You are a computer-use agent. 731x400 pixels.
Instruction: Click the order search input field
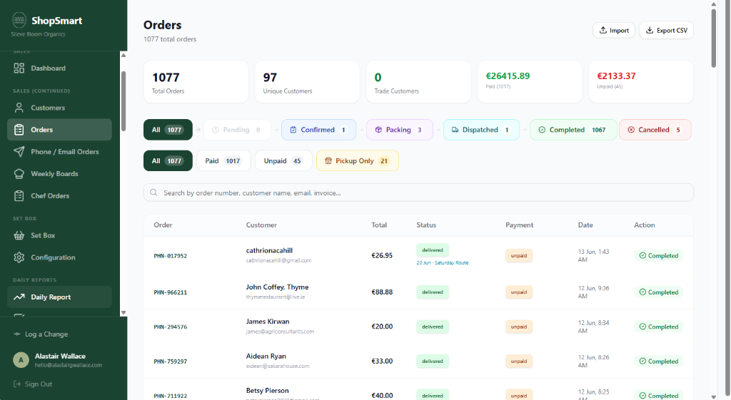pos(418,193)
